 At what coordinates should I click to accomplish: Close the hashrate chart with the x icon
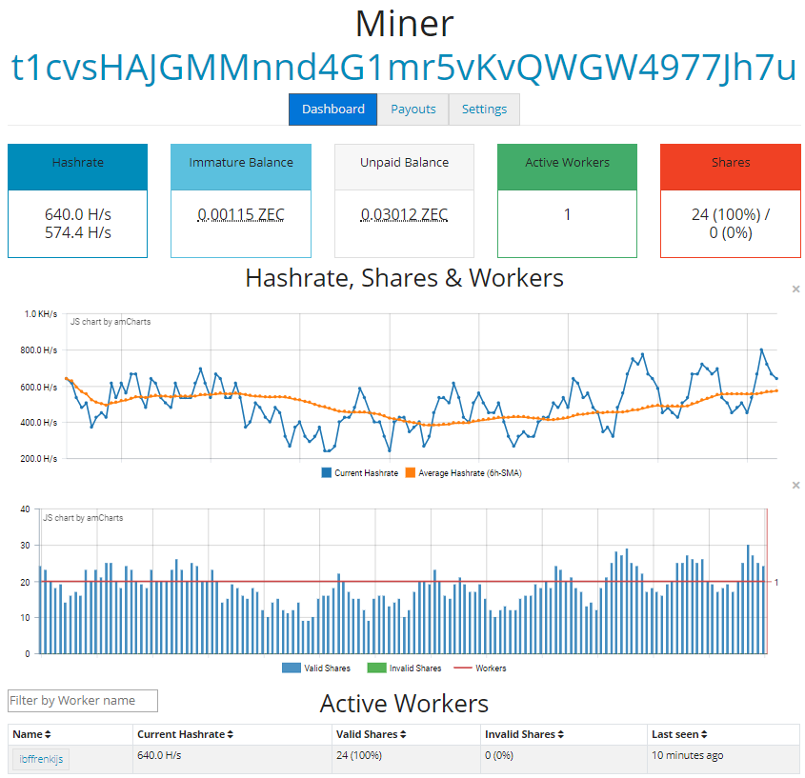coord(795,289)
